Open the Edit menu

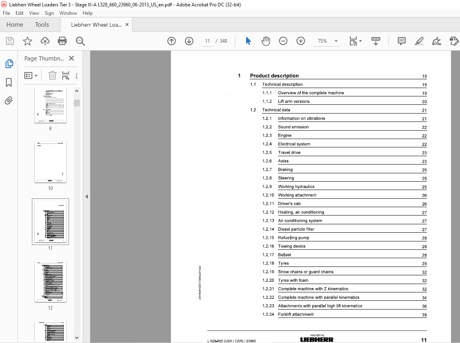(x=20, y=13)
